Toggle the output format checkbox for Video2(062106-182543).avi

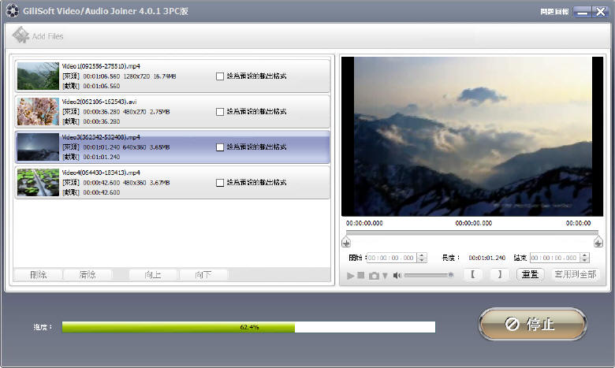pos(220,112)
